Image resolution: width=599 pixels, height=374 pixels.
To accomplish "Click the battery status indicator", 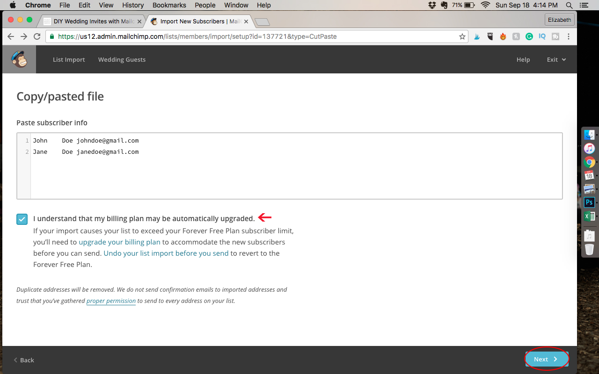I will [464, 5].
